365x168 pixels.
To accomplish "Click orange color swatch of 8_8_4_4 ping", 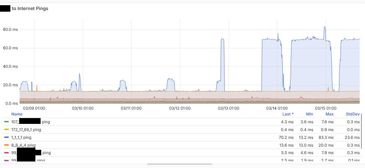I will (6, 145).
